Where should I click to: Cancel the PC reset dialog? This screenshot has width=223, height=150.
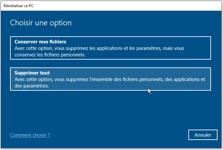pos(203,135)
